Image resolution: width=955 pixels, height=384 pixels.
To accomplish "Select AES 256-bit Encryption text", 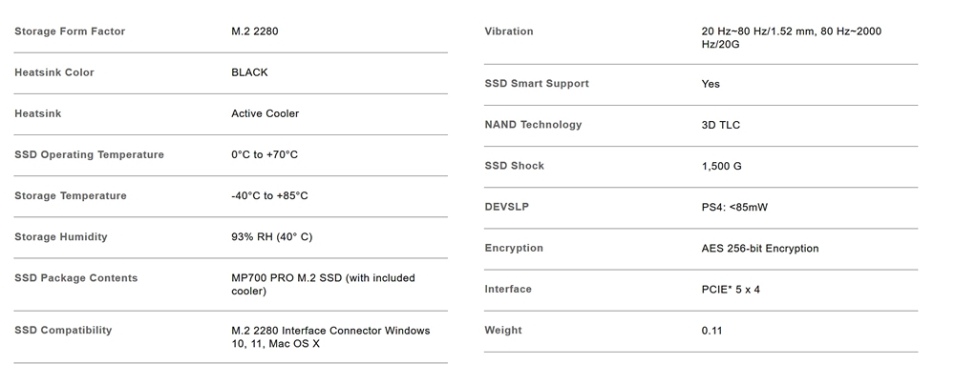I will pyautogui.click(x=760, y=249).
